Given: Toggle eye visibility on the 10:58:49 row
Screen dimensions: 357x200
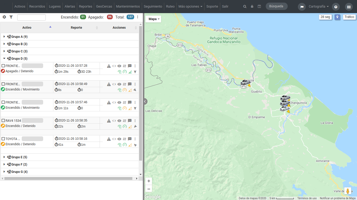Looking at the screenshot, I should [119, 84].
